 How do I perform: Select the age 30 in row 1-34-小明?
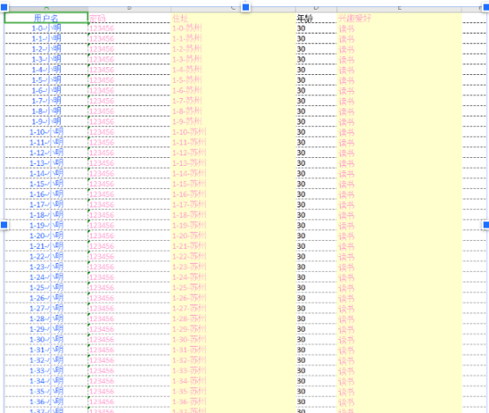(316, 380)
